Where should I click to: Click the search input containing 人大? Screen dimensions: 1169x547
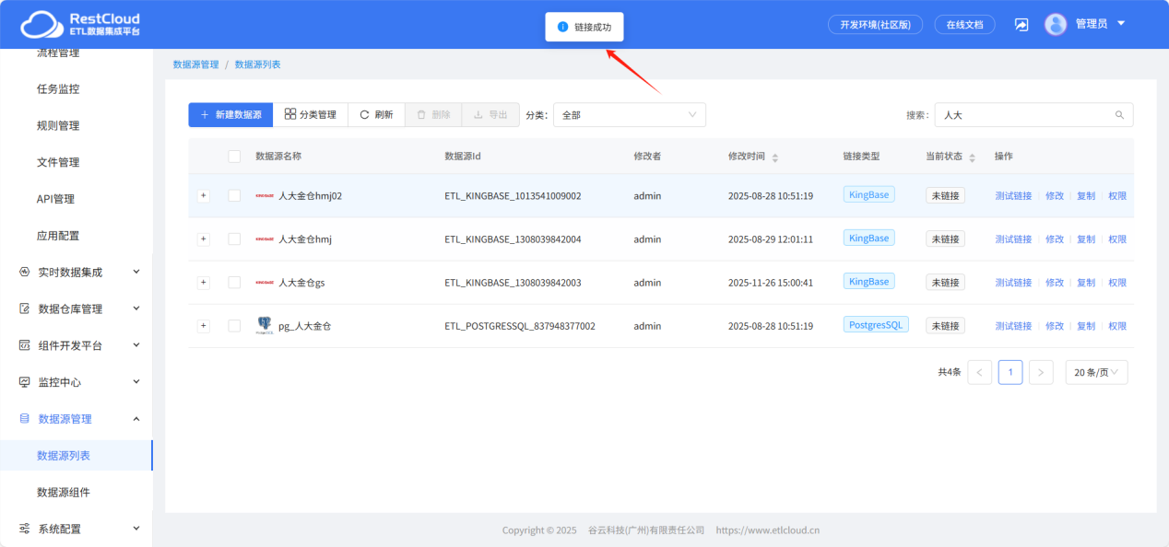1023,115
